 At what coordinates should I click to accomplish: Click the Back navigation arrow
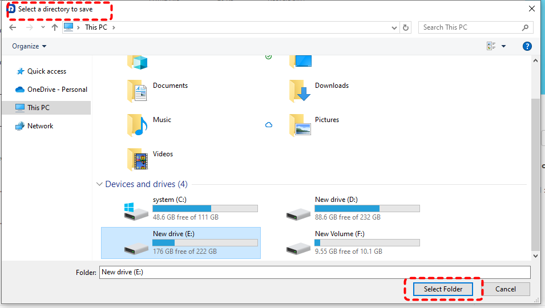pyautogui.click(x=13, y=27)
